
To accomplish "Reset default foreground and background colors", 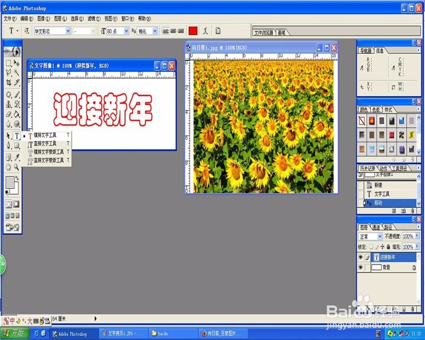I will click(7, 192).
